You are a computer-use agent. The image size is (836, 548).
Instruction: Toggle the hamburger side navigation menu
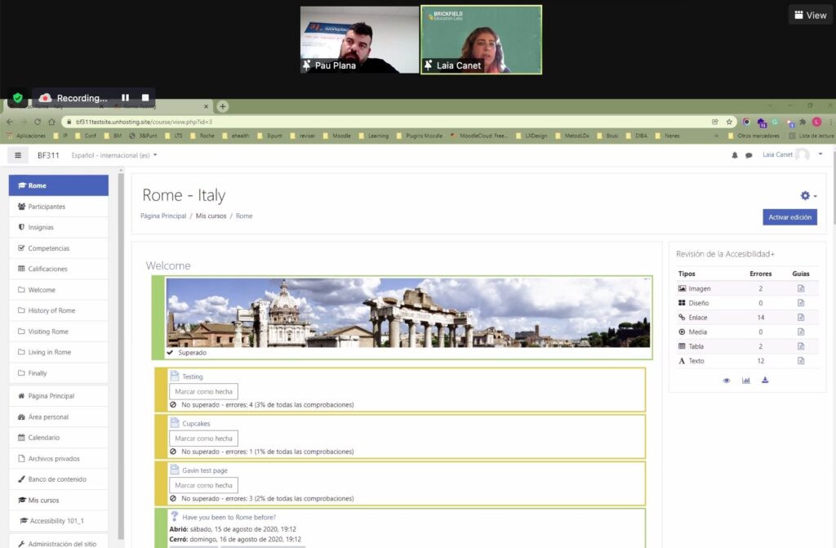click(x=18, y=155)
